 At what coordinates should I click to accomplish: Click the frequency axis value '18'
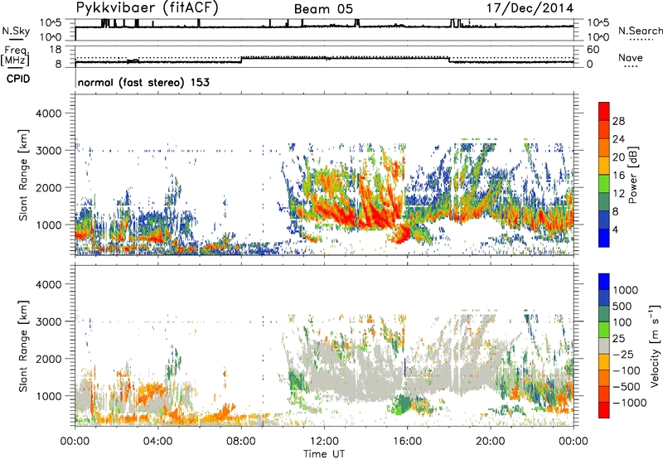click(x=56, y=50)
